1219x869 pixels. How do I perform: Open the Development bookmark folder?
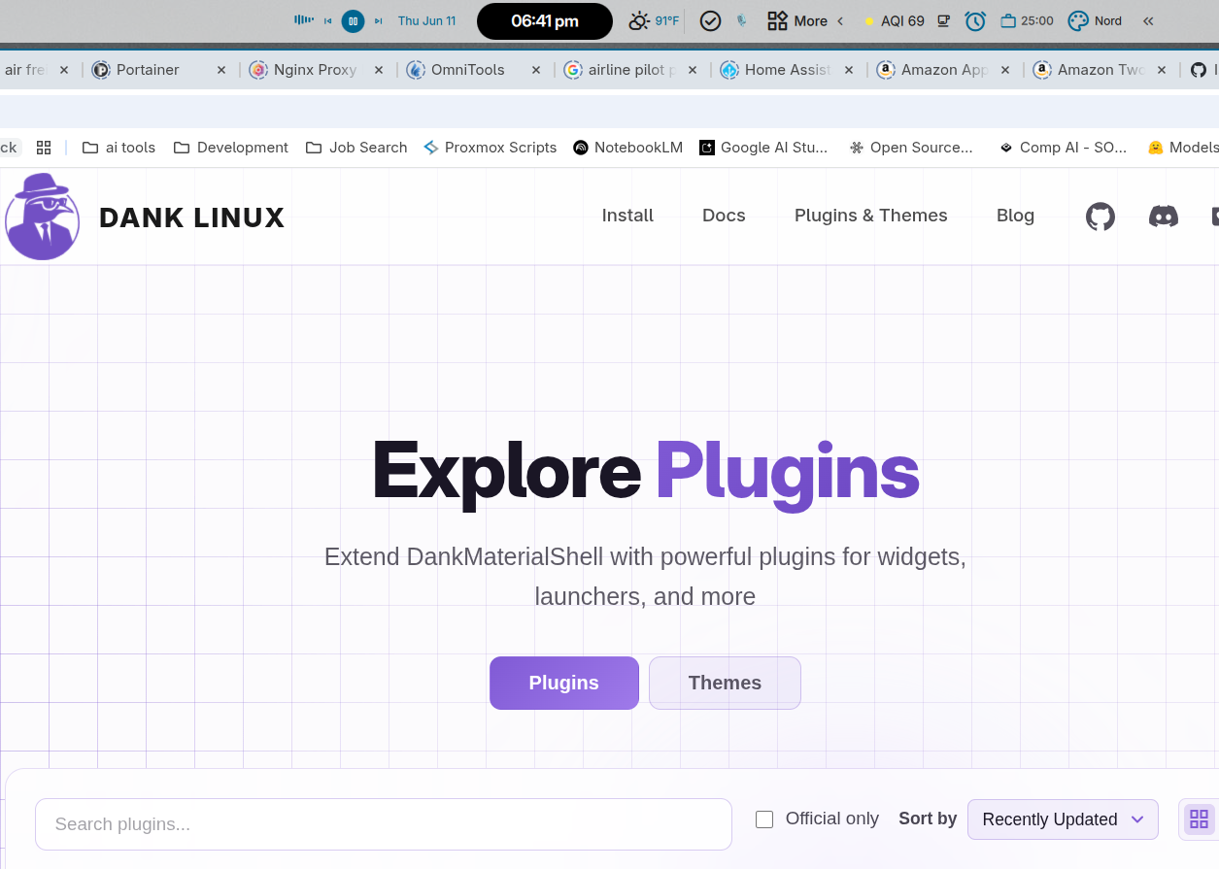[x=231, y=148]
